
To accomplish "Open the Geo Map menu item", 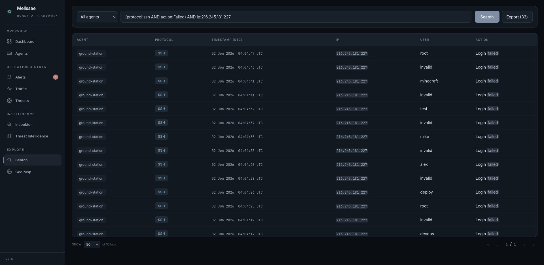I will point(32,172).
